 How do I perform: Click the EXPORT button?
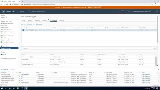point(26,48)
